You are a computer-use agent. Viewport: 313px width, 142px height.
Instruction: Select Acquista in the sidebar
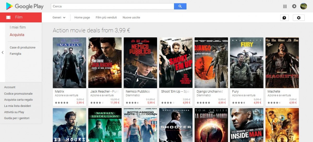[17, 35]
